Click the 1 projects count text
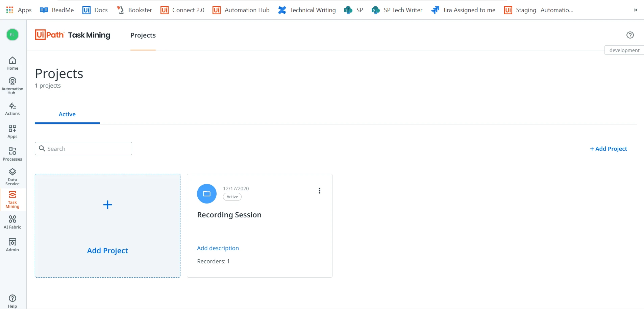The image size is (644, 309). (x=48, y=86)
